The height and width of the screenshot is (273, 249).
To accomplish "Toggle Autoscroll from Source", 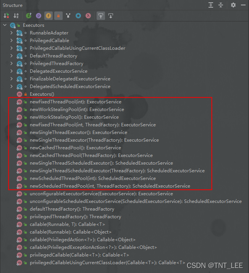I will pyautogui.click(x=111, y=16).
